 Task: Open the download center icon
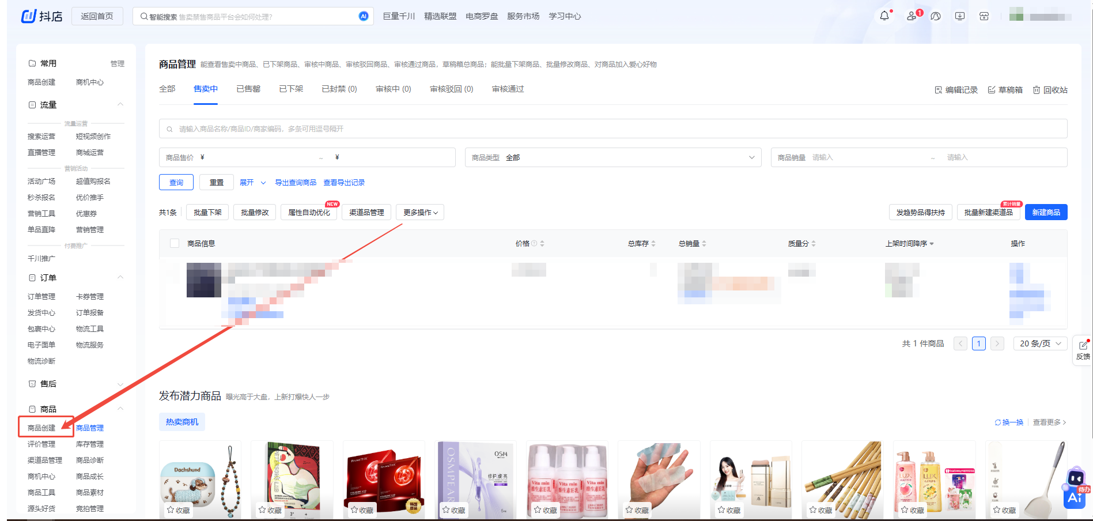click(959, 16)
